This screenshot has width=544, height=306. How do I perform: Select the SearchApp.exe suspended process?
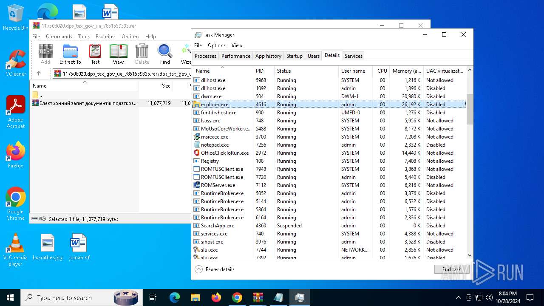click(x=329, y=226)
